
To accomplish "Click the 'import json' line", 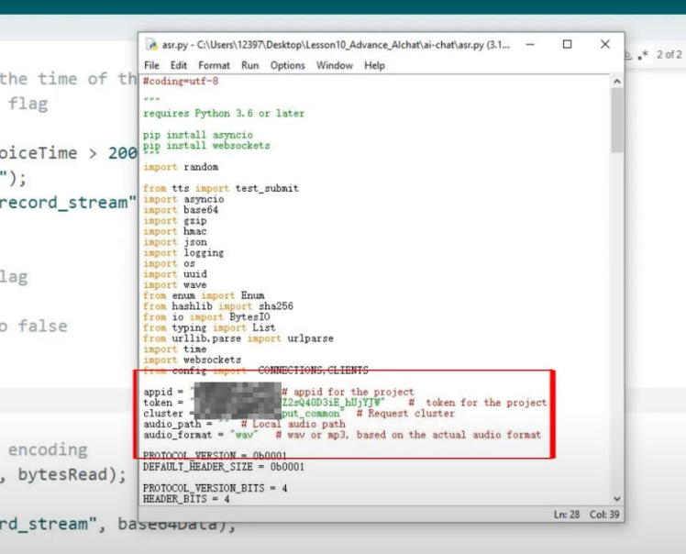I will point(175,242).
